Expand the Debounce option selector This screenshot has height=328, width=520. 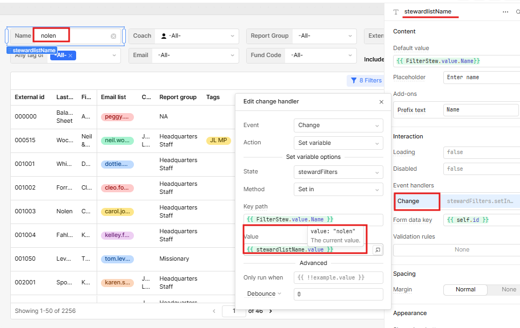265,294
